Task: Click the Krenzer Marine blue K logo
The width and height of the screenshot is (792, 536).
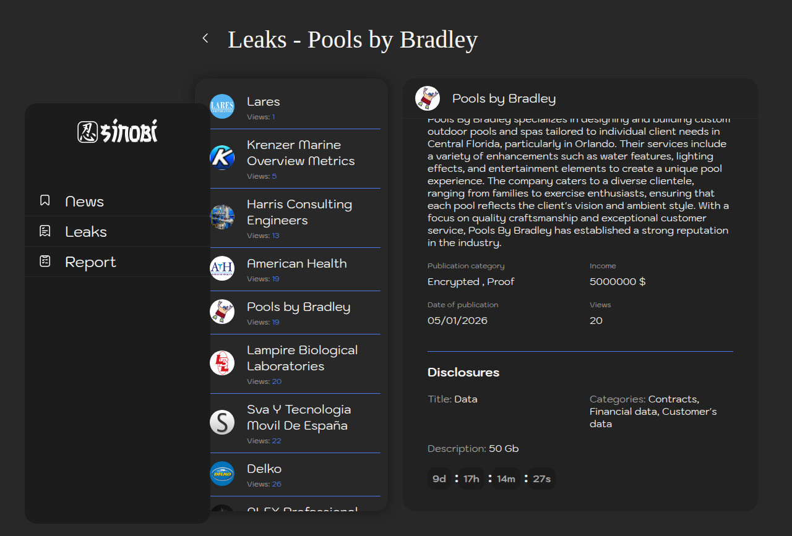Action: [222, 158]
